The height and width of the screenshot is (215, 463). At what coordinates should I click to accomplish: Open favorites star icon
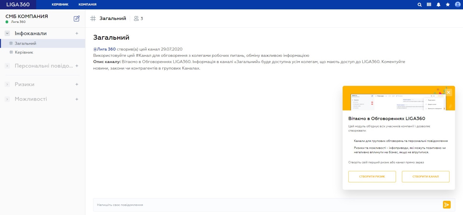(448, 5)
